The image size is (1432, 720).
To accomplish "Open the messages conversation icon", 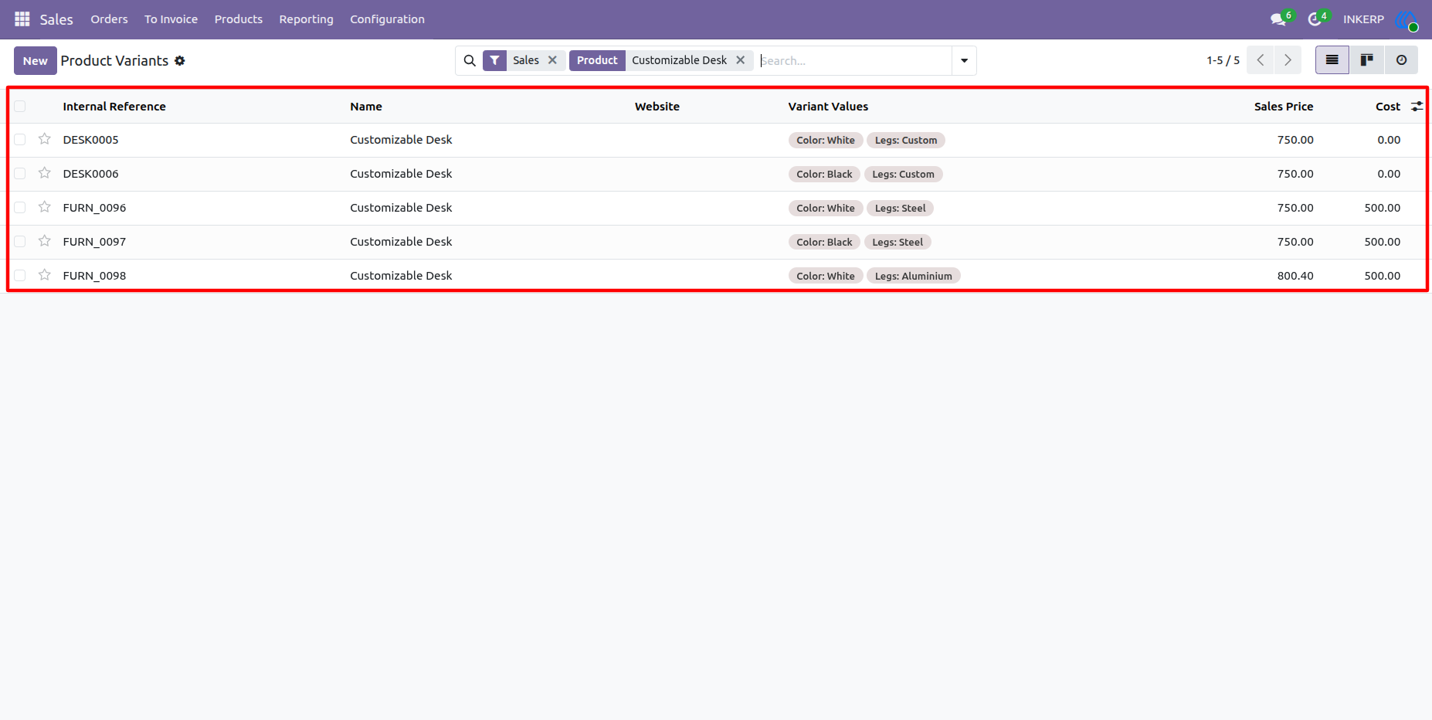I will pyautogui.click(x=1279, y=19).
